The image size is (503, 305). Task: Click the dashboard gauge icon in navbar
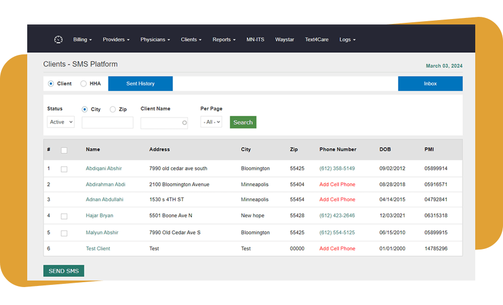point(58,40)
